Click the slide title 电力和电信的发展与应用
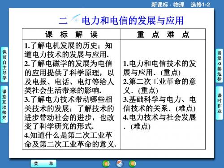 133,21
